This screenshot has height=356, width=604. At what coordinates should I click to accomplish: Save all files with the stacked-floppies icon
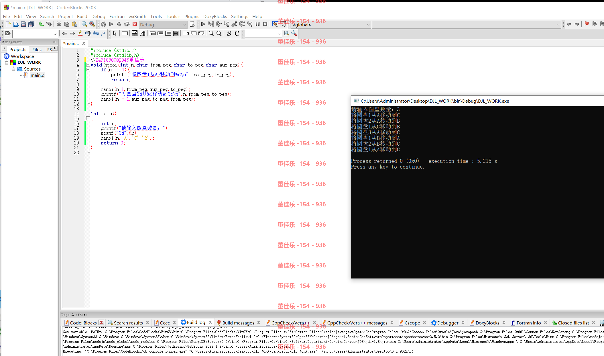click(x=31, y=24)
